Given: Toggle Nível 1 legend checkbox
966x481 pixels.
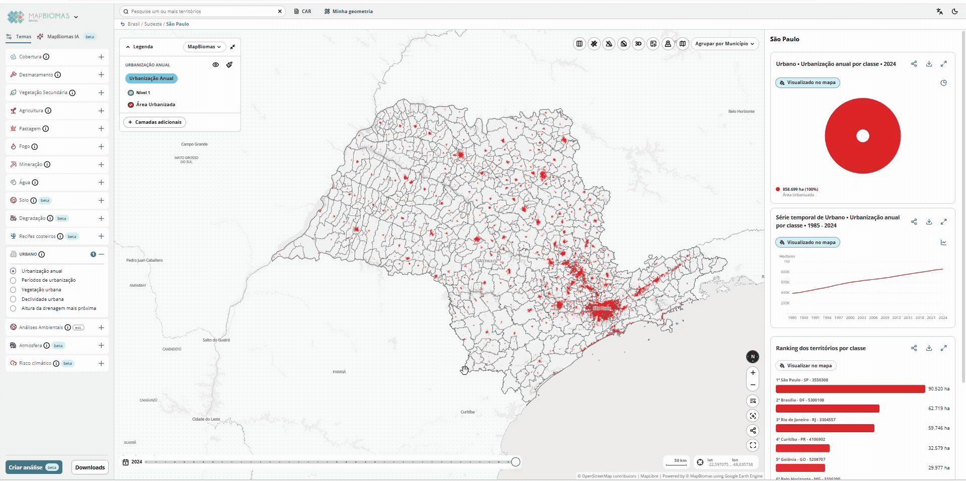Looking at the screenshot, I should 131,93.
